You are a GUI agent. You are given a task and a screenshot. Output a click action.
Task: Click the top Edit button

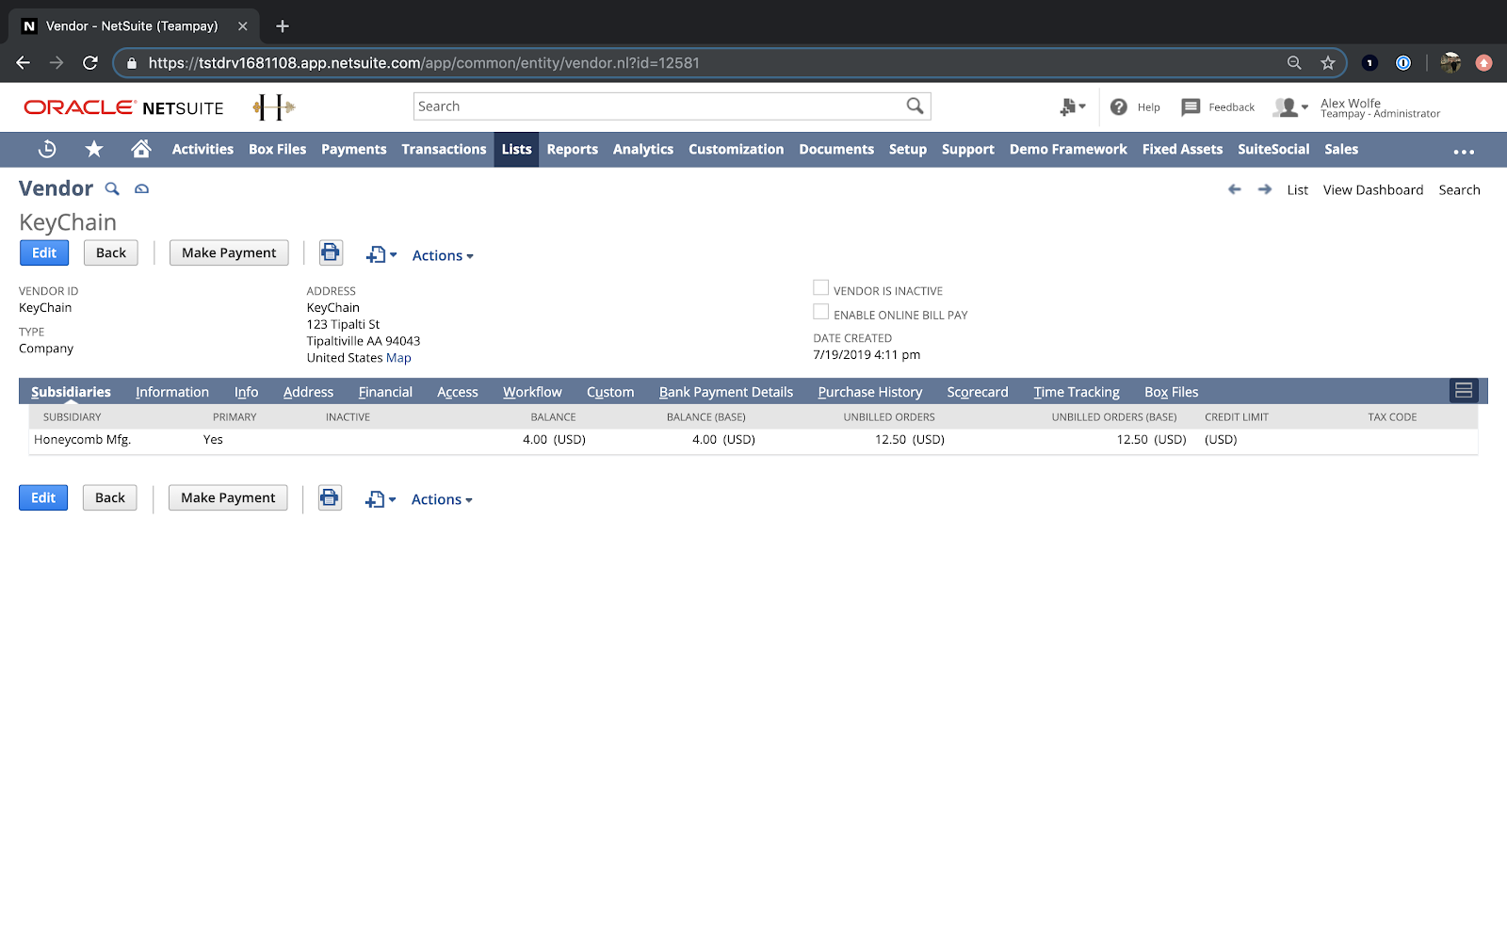pyautogui.click(x=44, y=252)
